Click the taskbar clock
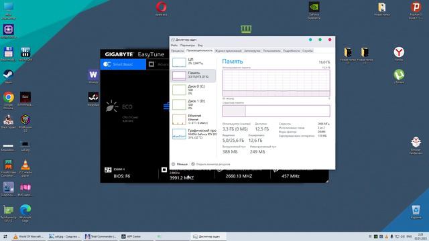Viewport: 429px width, 241px height. [x=420, y=236]
